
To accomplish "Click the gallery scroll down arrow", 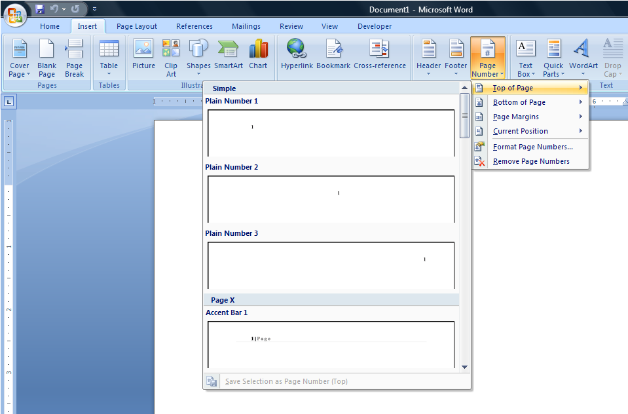I will (x=464, y=367).
